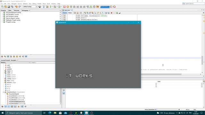Click the New Project toolbar icon
Image resolution: width=205 pixels, height=115 pixels.
pos(5,7)
